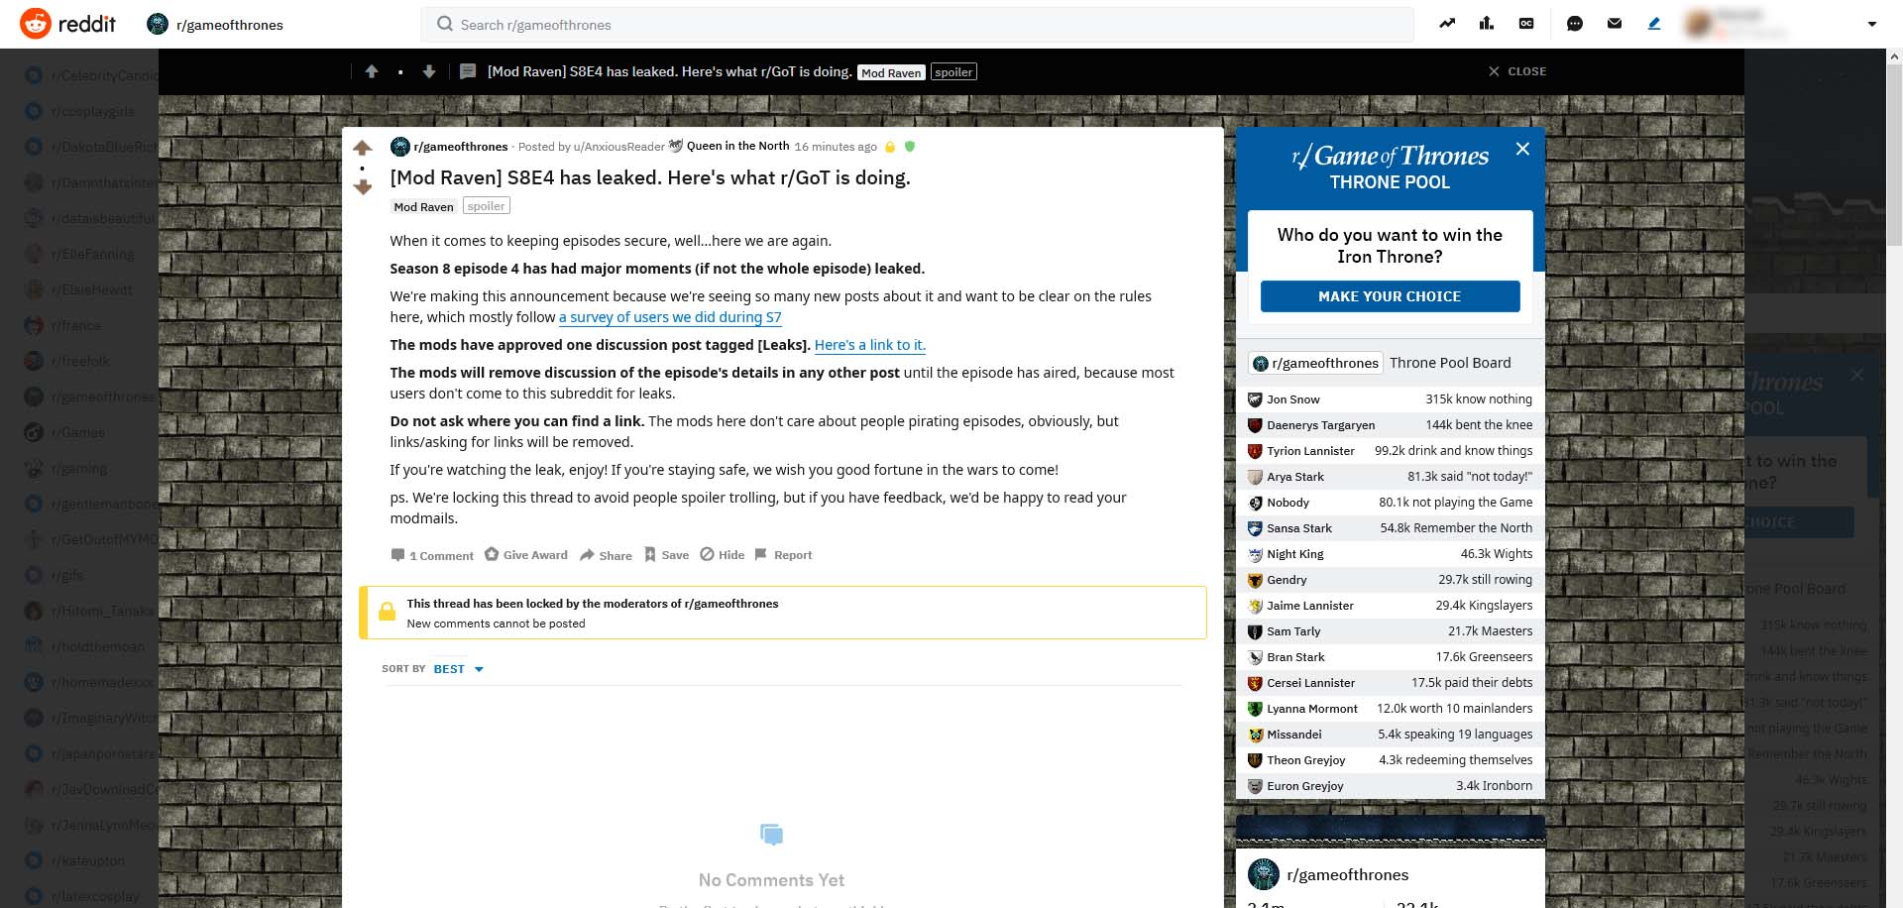Click the Reddit logo home icon
The height and width of the screenshot is (908, 1903).
(x=36, y=24)
